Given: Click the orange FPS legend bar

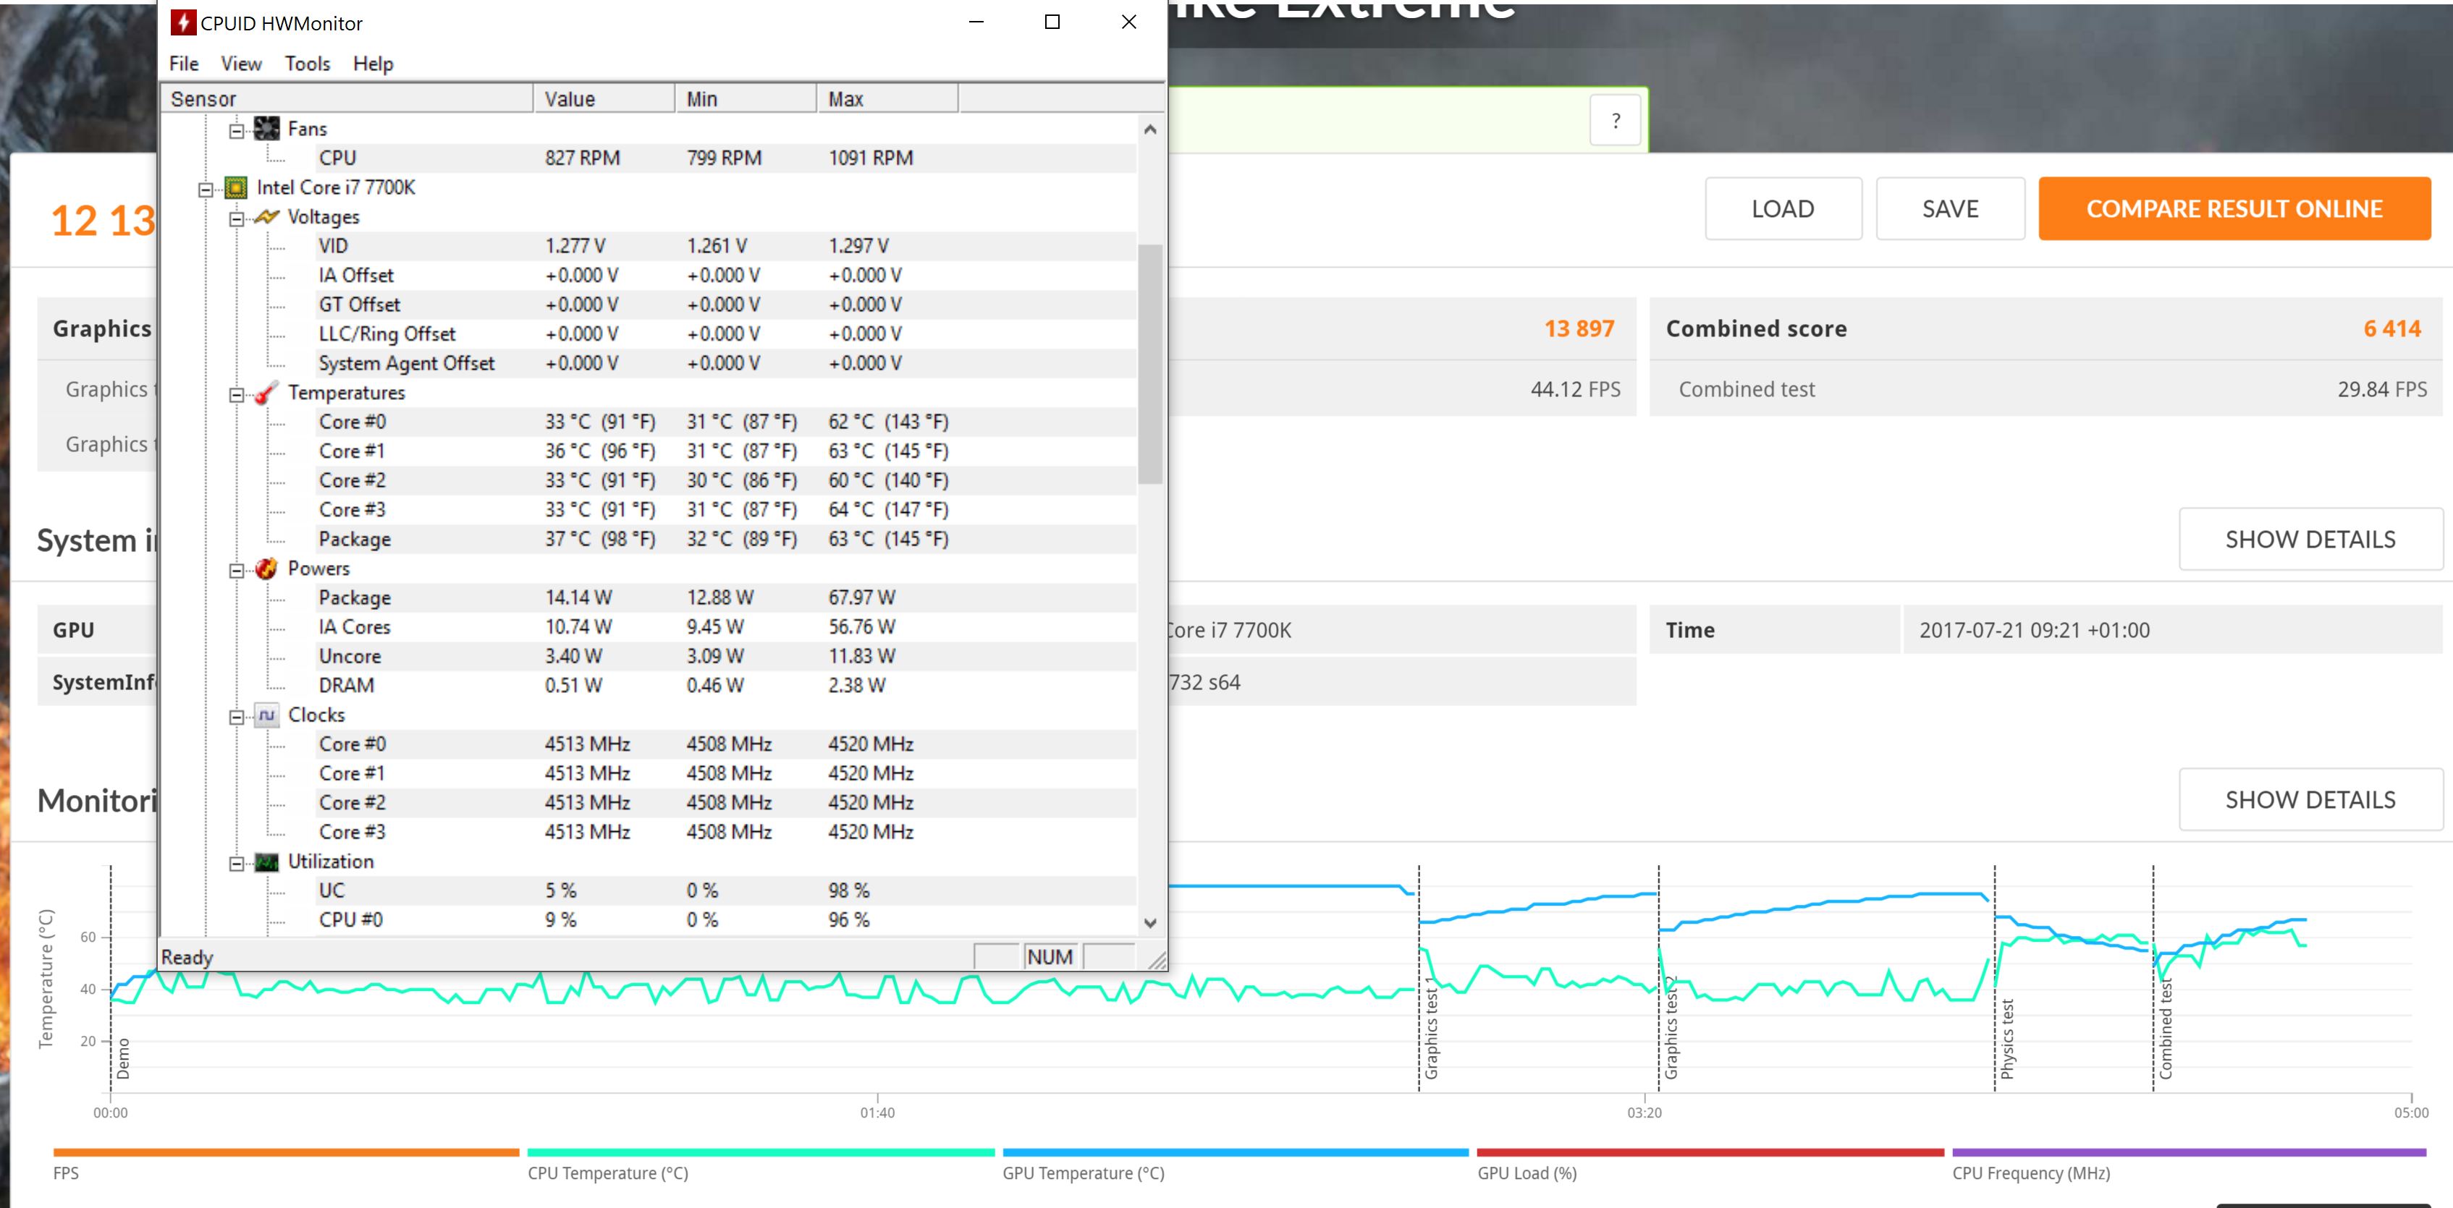Looking at the screenshot, I should (x=286, y=1152).
